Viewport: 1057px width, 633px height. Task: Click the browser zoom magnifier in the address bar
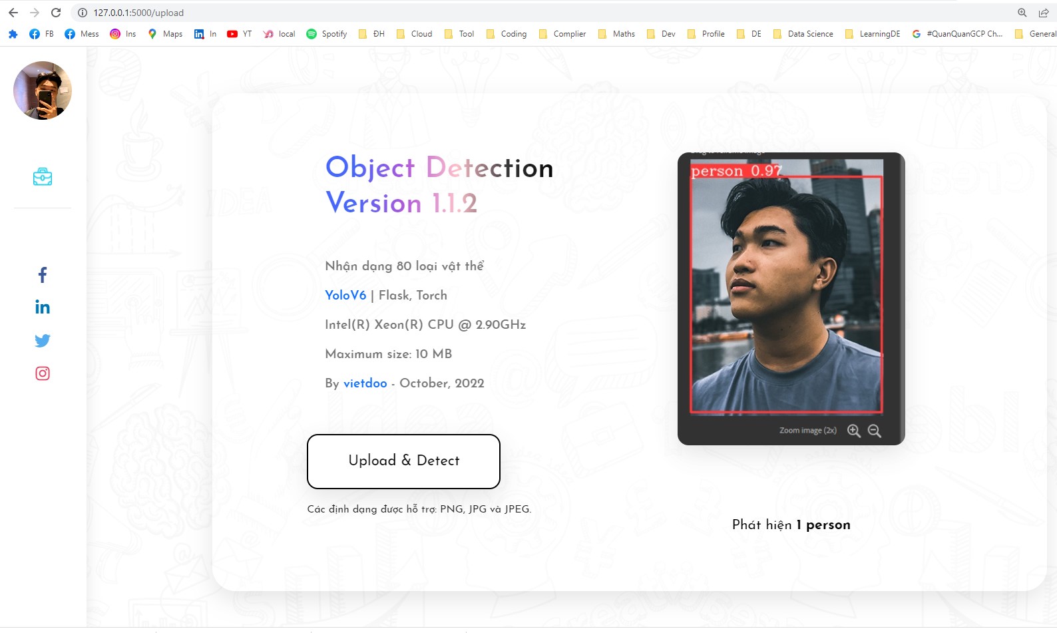(1022, 13)
